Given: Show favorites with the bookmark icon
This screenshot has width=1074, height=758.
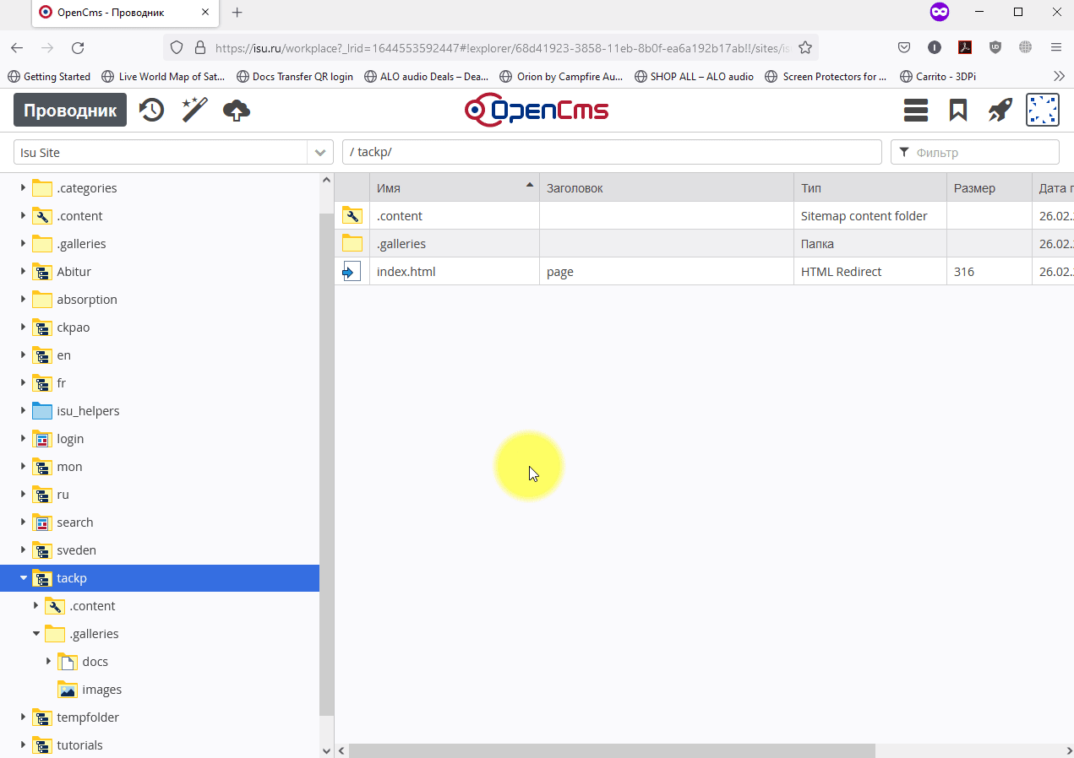Looking at the screenshot, I should point(957,110).
